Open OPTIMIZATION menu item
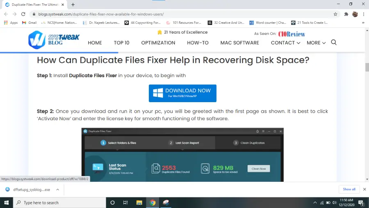Image resolution: width=369 pixels, height=208 pixels. pos(158,43)
